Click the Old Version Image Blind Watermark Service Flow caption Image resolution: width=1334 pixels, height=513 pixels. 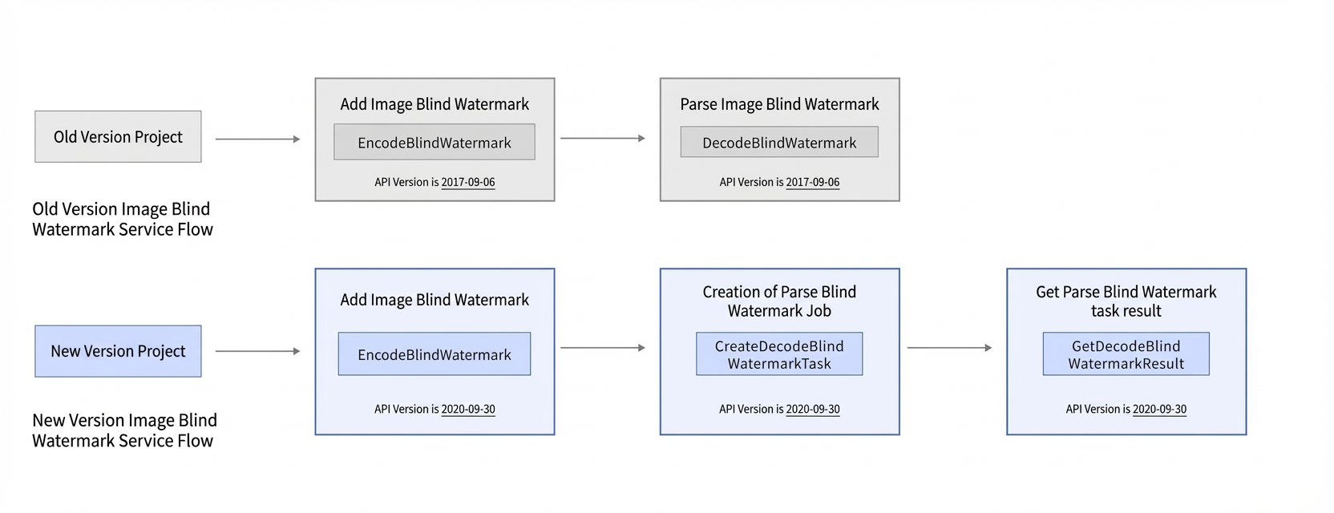[123, 219]
